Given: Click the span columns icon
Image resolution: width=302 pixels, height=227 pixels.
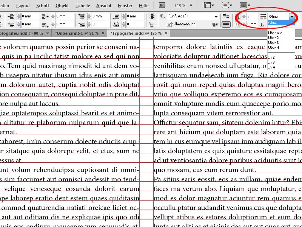Looking at the screenshot, I should (x=263, y=17).
